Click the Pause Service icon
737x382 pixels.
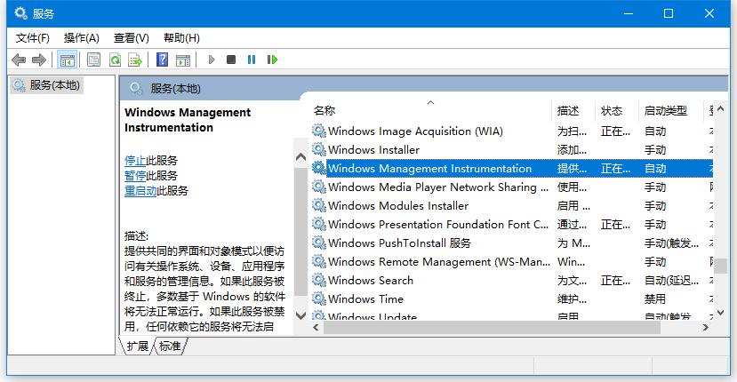(252, 60)
